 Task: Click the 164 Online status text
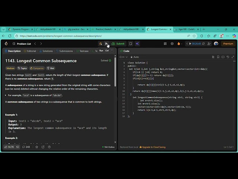[109, 147]
